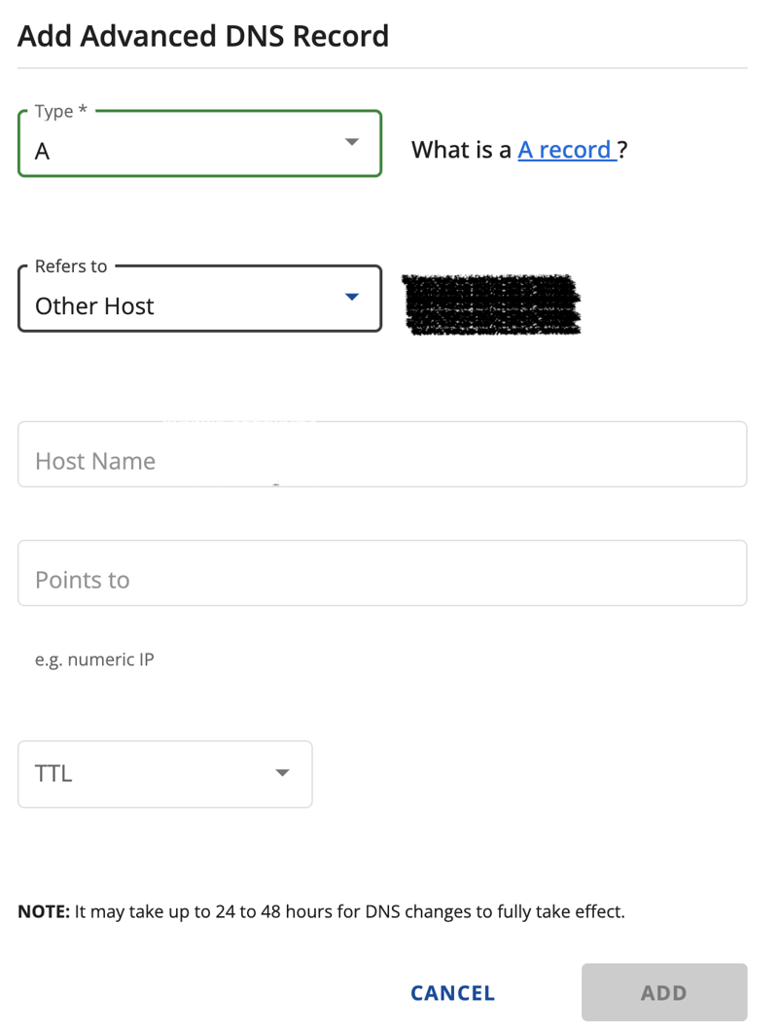Click the "Add Advanced DNS Record" heading

point(203,35)
